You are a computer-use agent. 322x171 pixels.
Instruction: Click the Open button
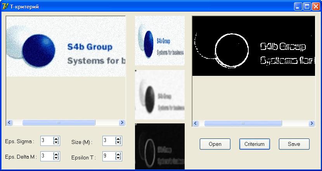click(x=215, y=144)
